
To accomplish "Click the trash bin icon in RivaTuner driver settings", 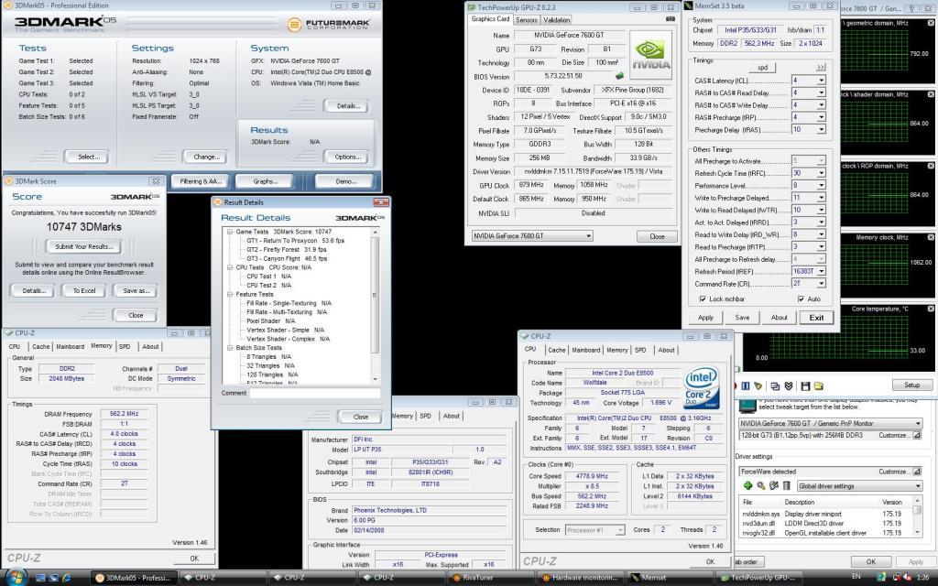I will point(787,485).
